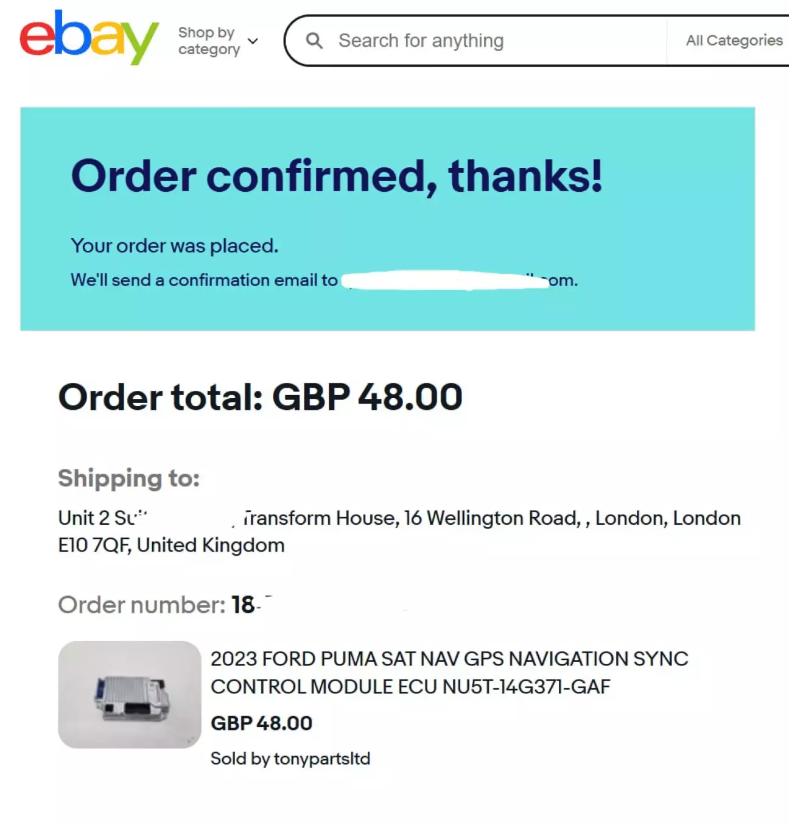Click the Shipping to: label
The image size is (789, 825).
click(129, 479)
